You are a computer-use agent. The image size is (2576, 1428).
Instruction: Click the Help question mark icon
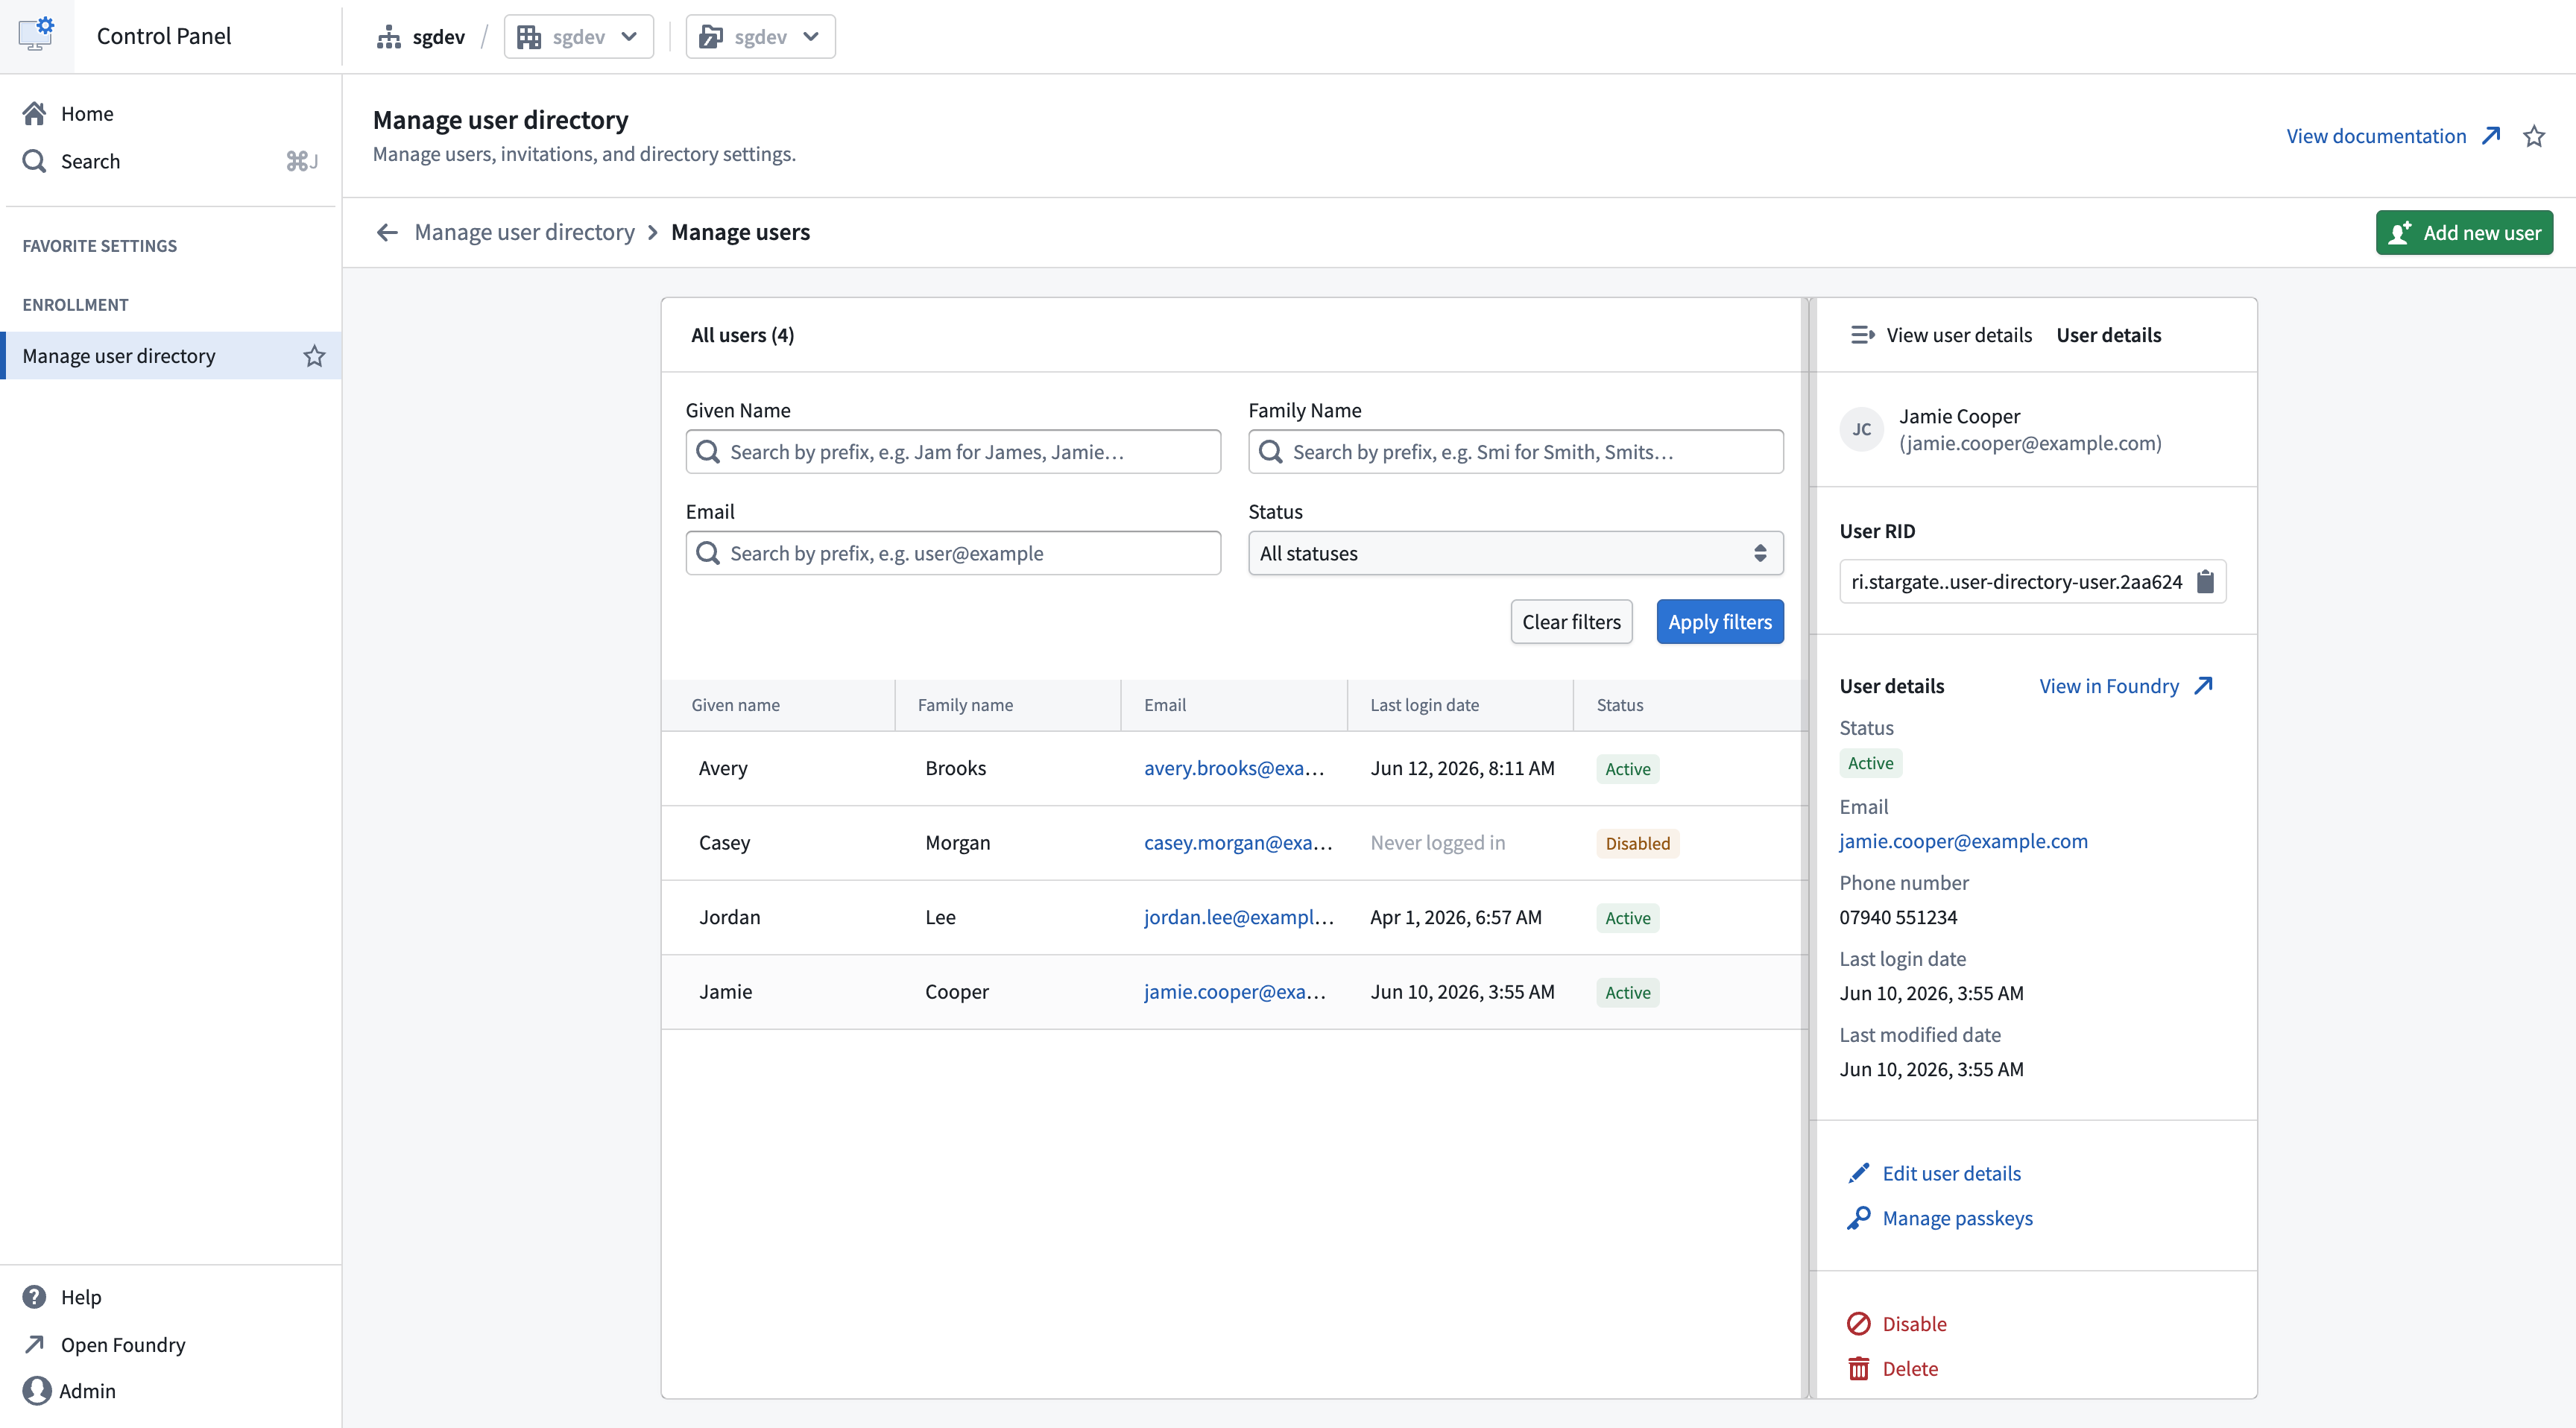coord(35,1296)
